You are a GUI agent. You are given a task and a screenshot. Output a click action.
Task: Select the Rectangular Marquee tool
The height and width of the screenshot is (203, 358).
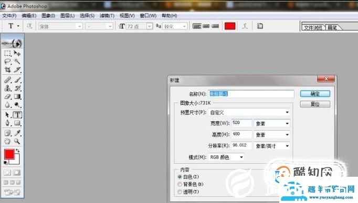pos(7,53)
